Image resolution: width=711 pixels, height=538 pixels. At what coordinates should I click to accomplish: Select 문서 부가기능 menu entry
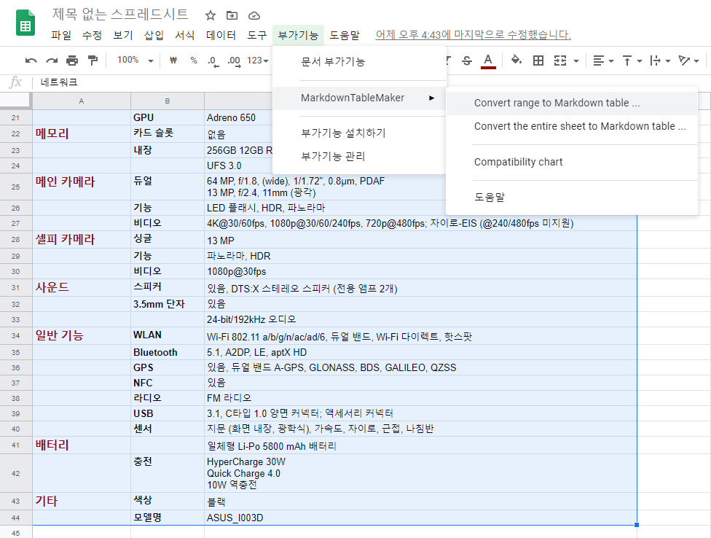coord(360,62)
